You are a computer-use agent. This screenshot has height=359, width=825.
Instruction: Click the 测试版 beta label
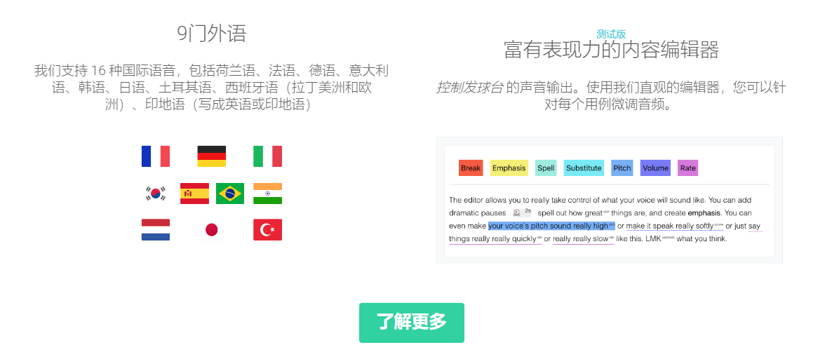click(x=610, y=34)
